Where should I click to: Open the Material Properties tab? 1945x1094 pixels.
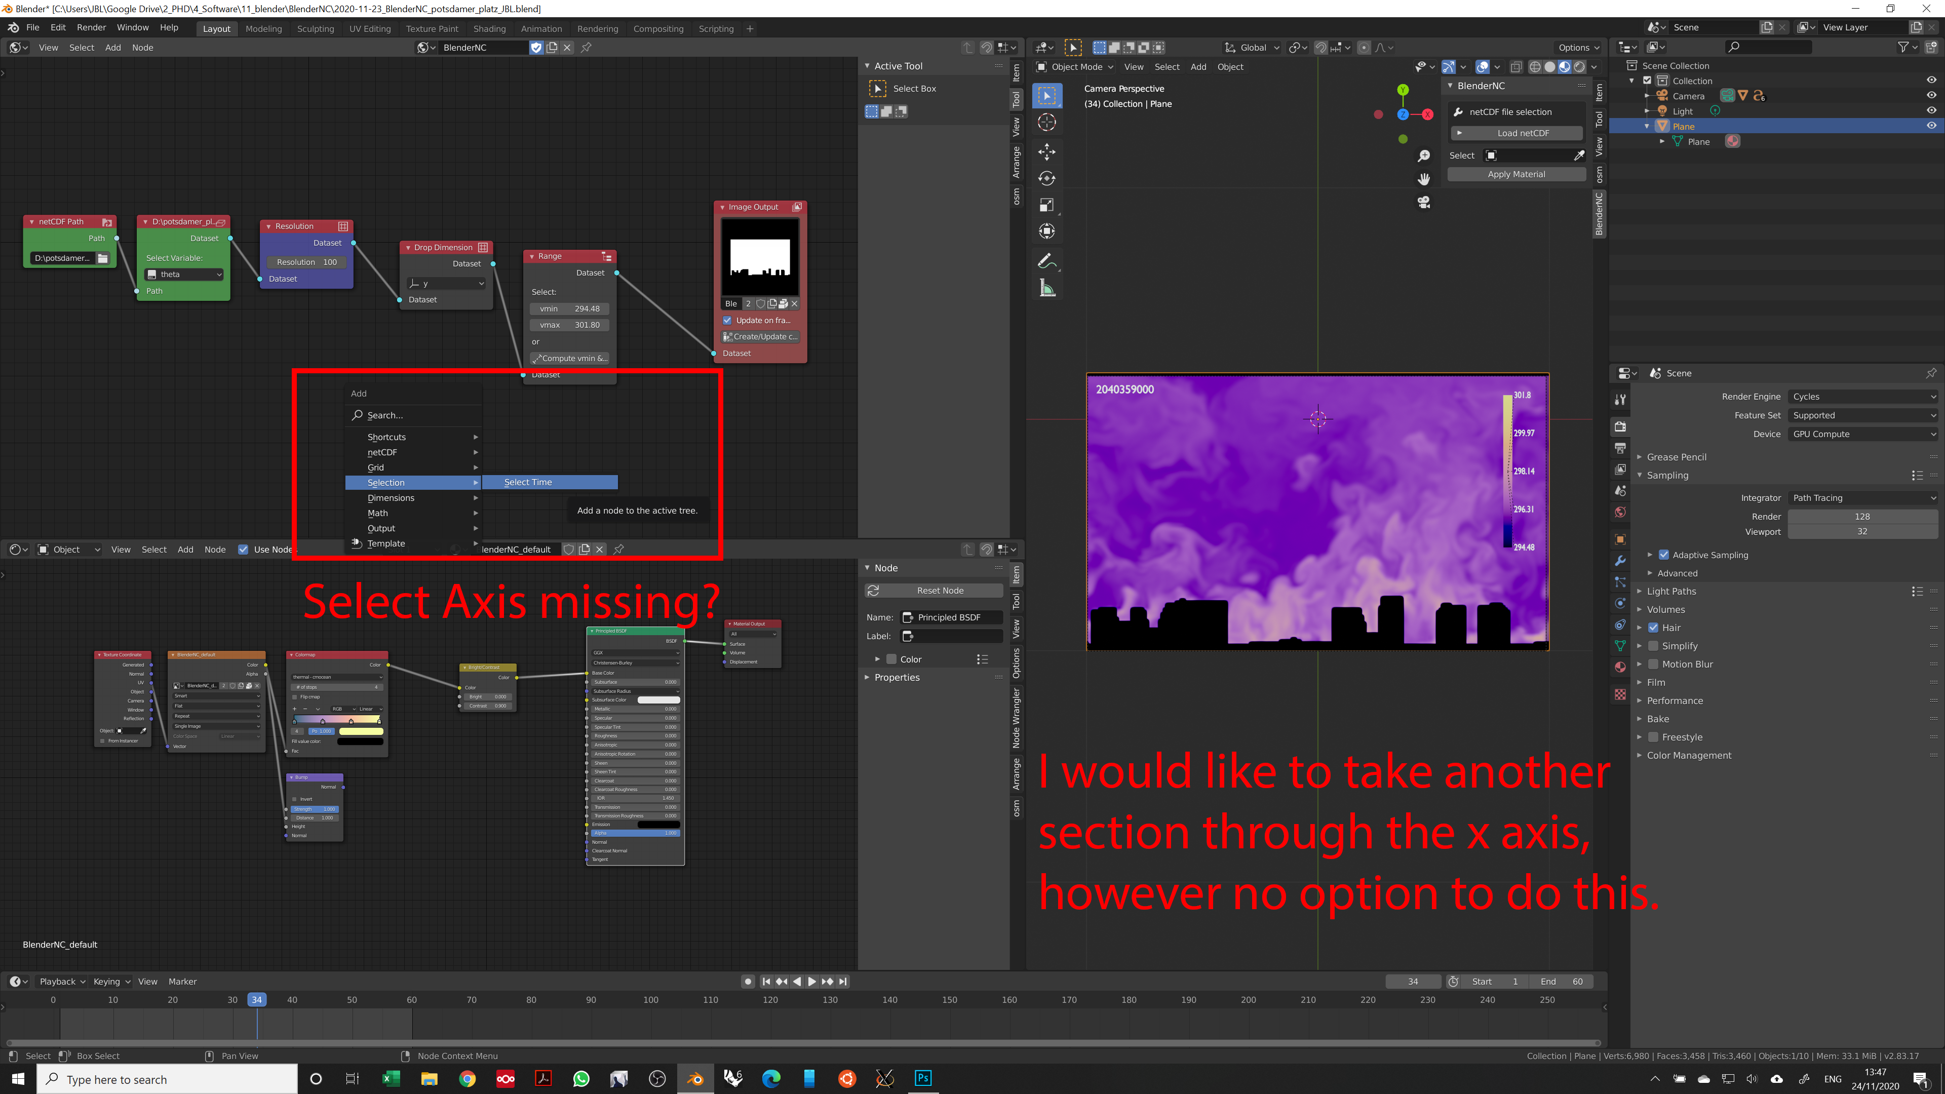coord(1620,667)
